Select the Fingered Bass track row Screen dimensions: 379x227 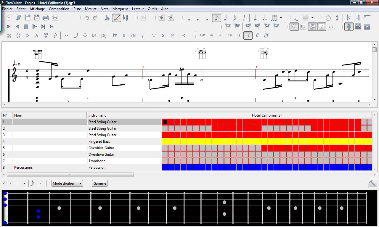pyautogui.click(x=81, y=141)
